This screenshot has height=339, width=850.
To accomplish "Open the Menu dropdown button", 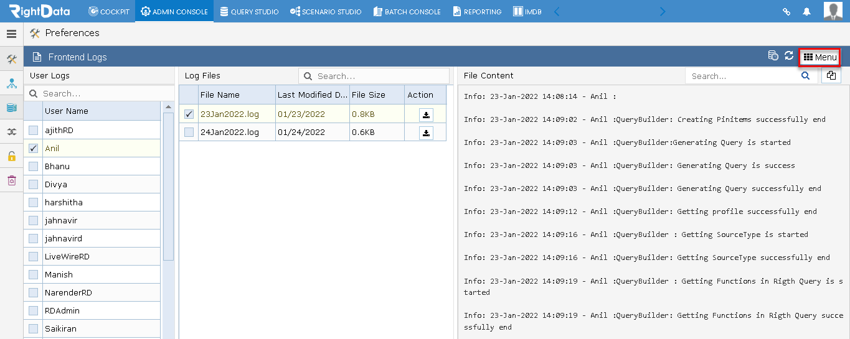I will 820,57.
